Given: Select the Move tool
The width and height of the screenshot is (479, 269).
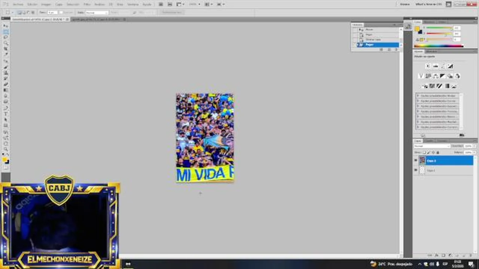Looking at the screenshot, I should (6, 26).
